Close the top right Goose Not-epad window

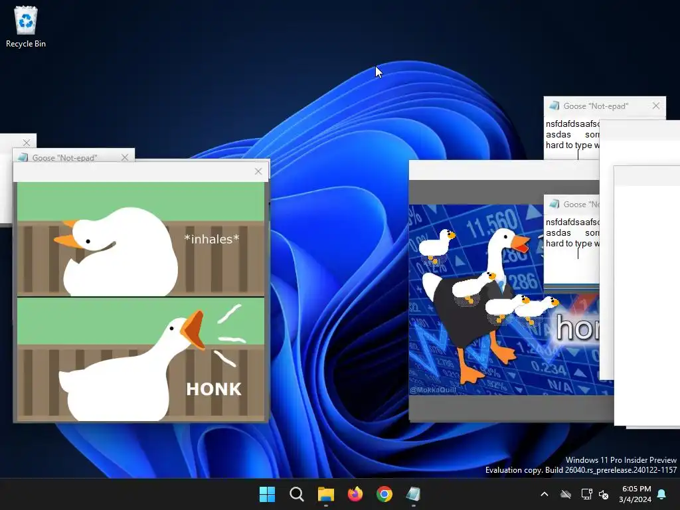pos(655,106)
